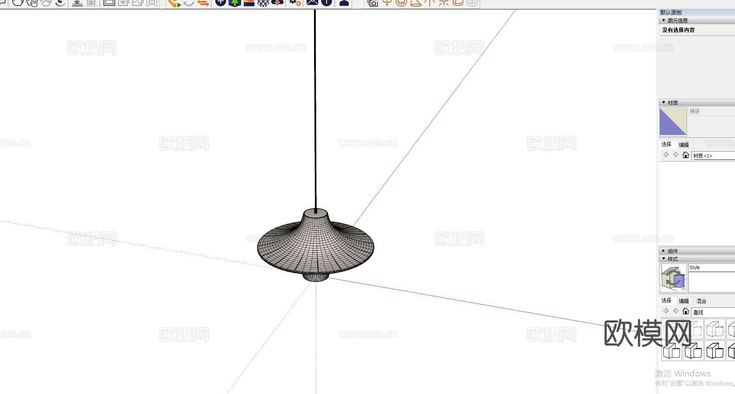Click the current material preview swatch
The height and width of the screenshot is (394, 735).
point(673,122)
